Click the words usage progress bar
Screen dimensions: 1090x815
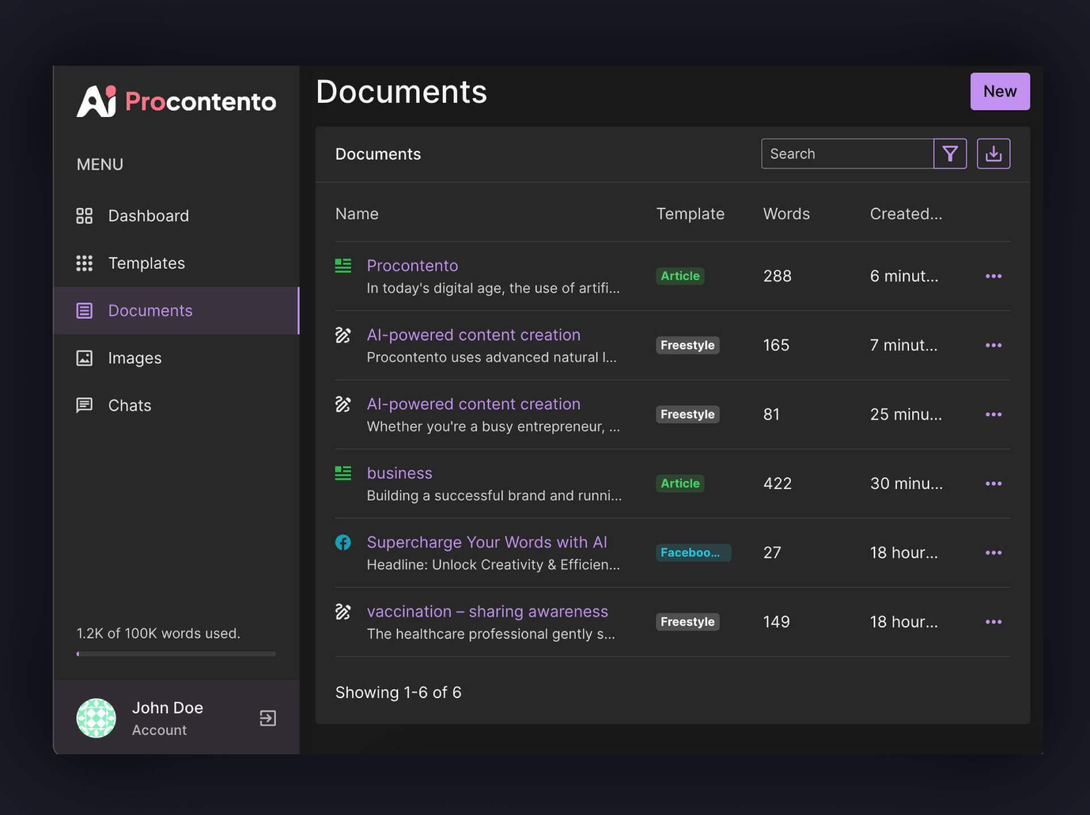176,654
